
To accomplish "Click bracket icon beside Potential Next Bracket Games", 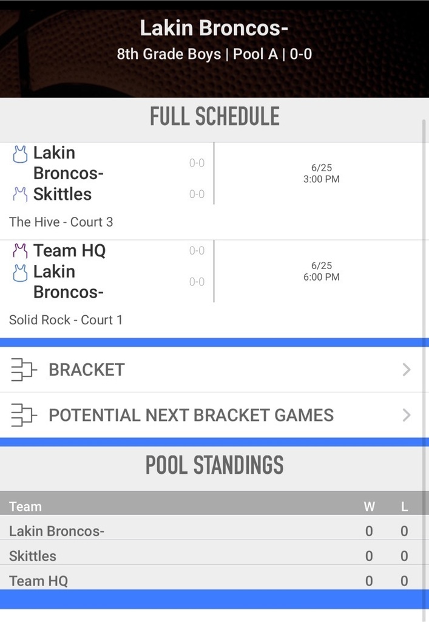I will (x=24, y=415).
